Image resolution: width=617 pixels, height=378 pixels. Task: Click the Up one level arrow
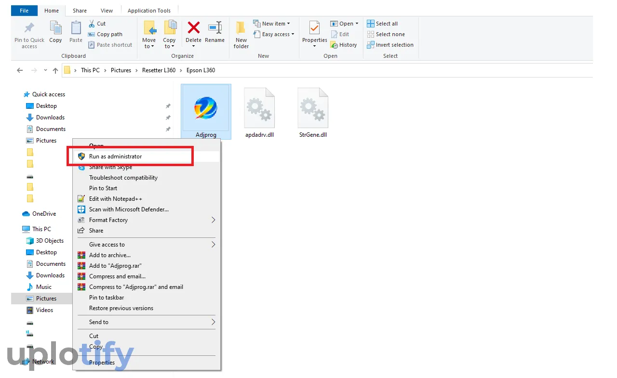(x=55, y=70)
